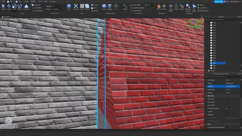Screen dimensions: 242x136
Task: Activate the Transform tool
Action: (26, 7)
